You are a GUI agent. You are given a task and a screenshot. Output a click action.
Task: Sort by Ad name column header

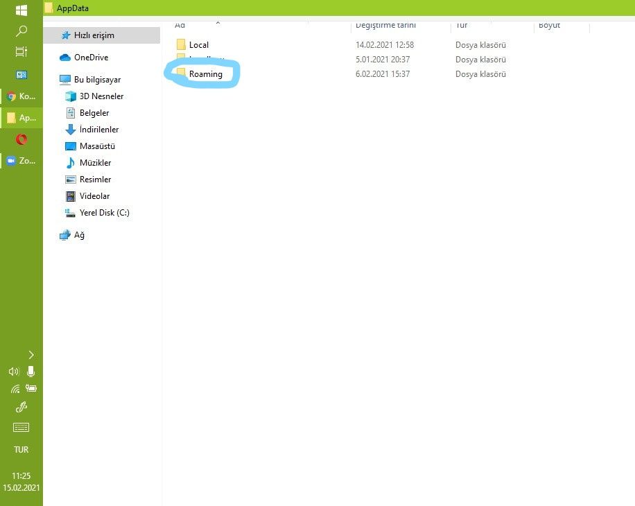click(180, 25)
